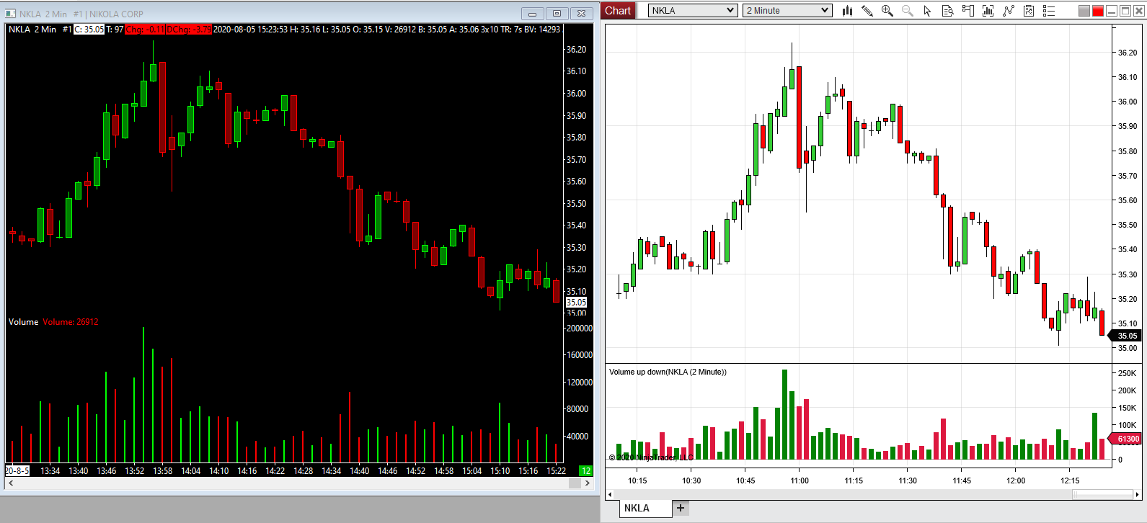Add a new chart tab with plus
This screenshot has width=1147, height=523.
click(680, 508)
